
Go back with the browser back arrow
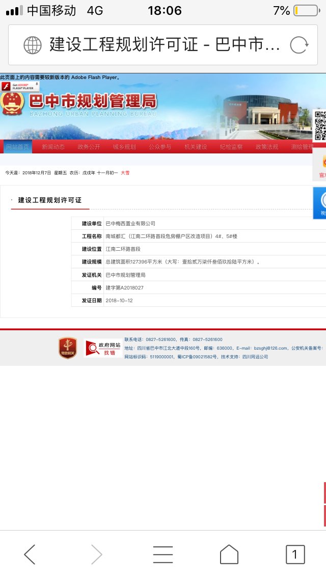(30, 554)
